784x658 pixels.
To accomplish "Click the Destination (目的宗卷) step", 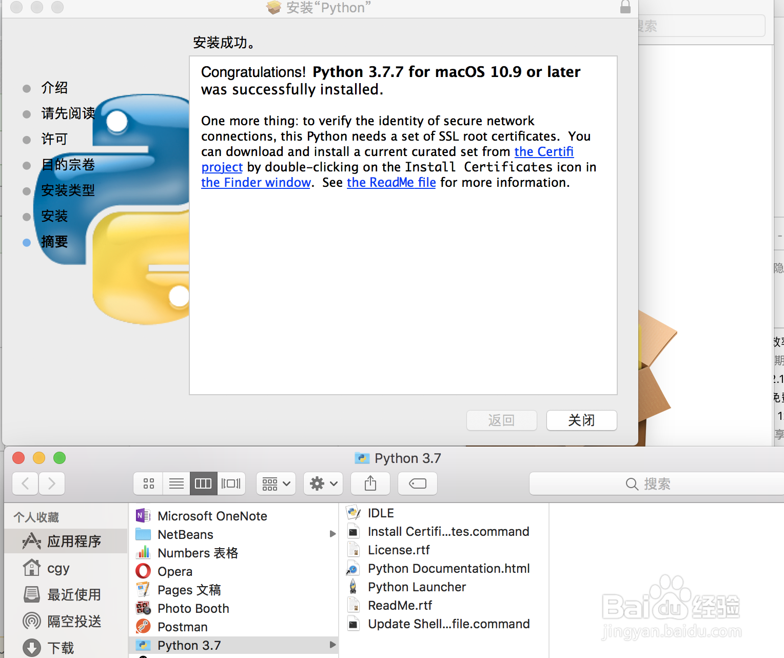I will [x=68, y=165].
